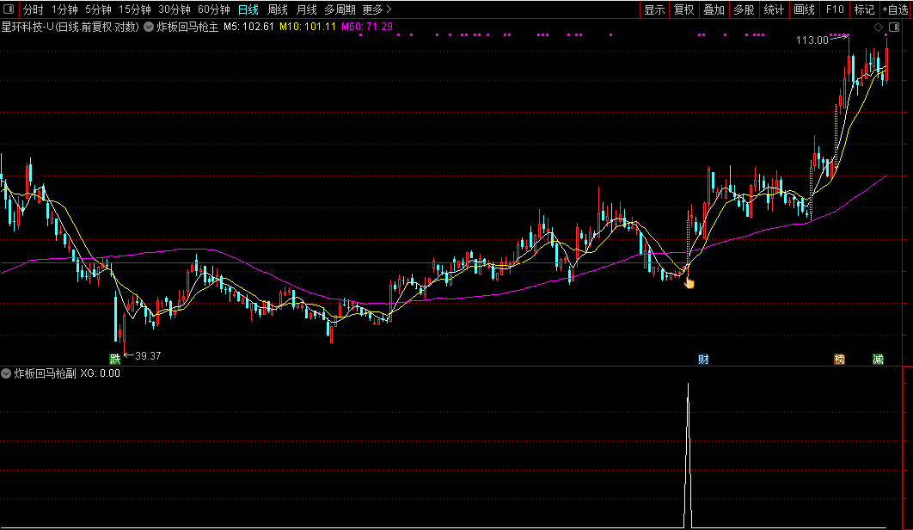Click the diamond icon above chart

tap(878, 27)
